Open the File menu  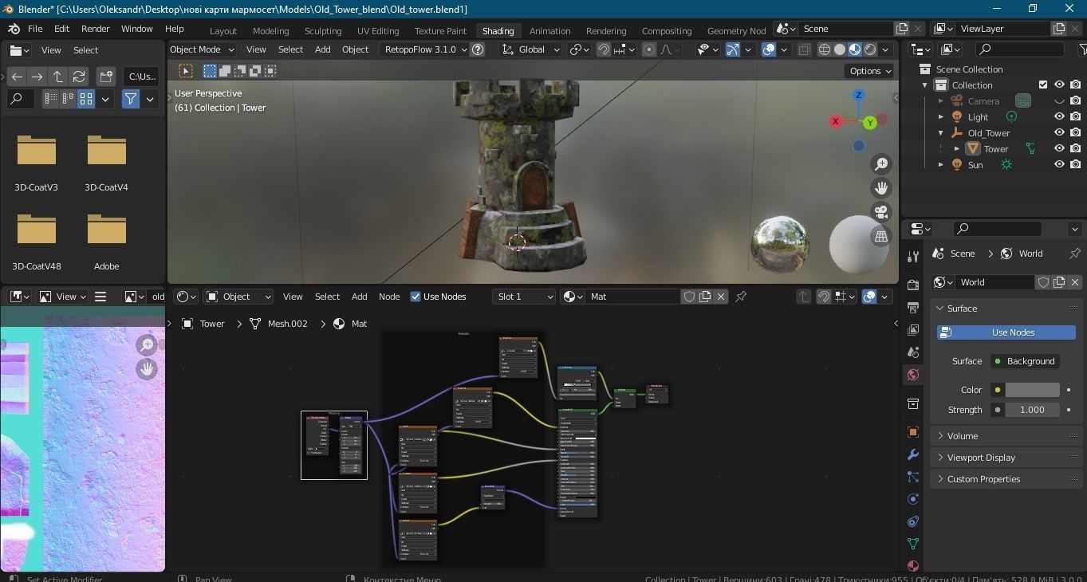[x=35, y=29]
